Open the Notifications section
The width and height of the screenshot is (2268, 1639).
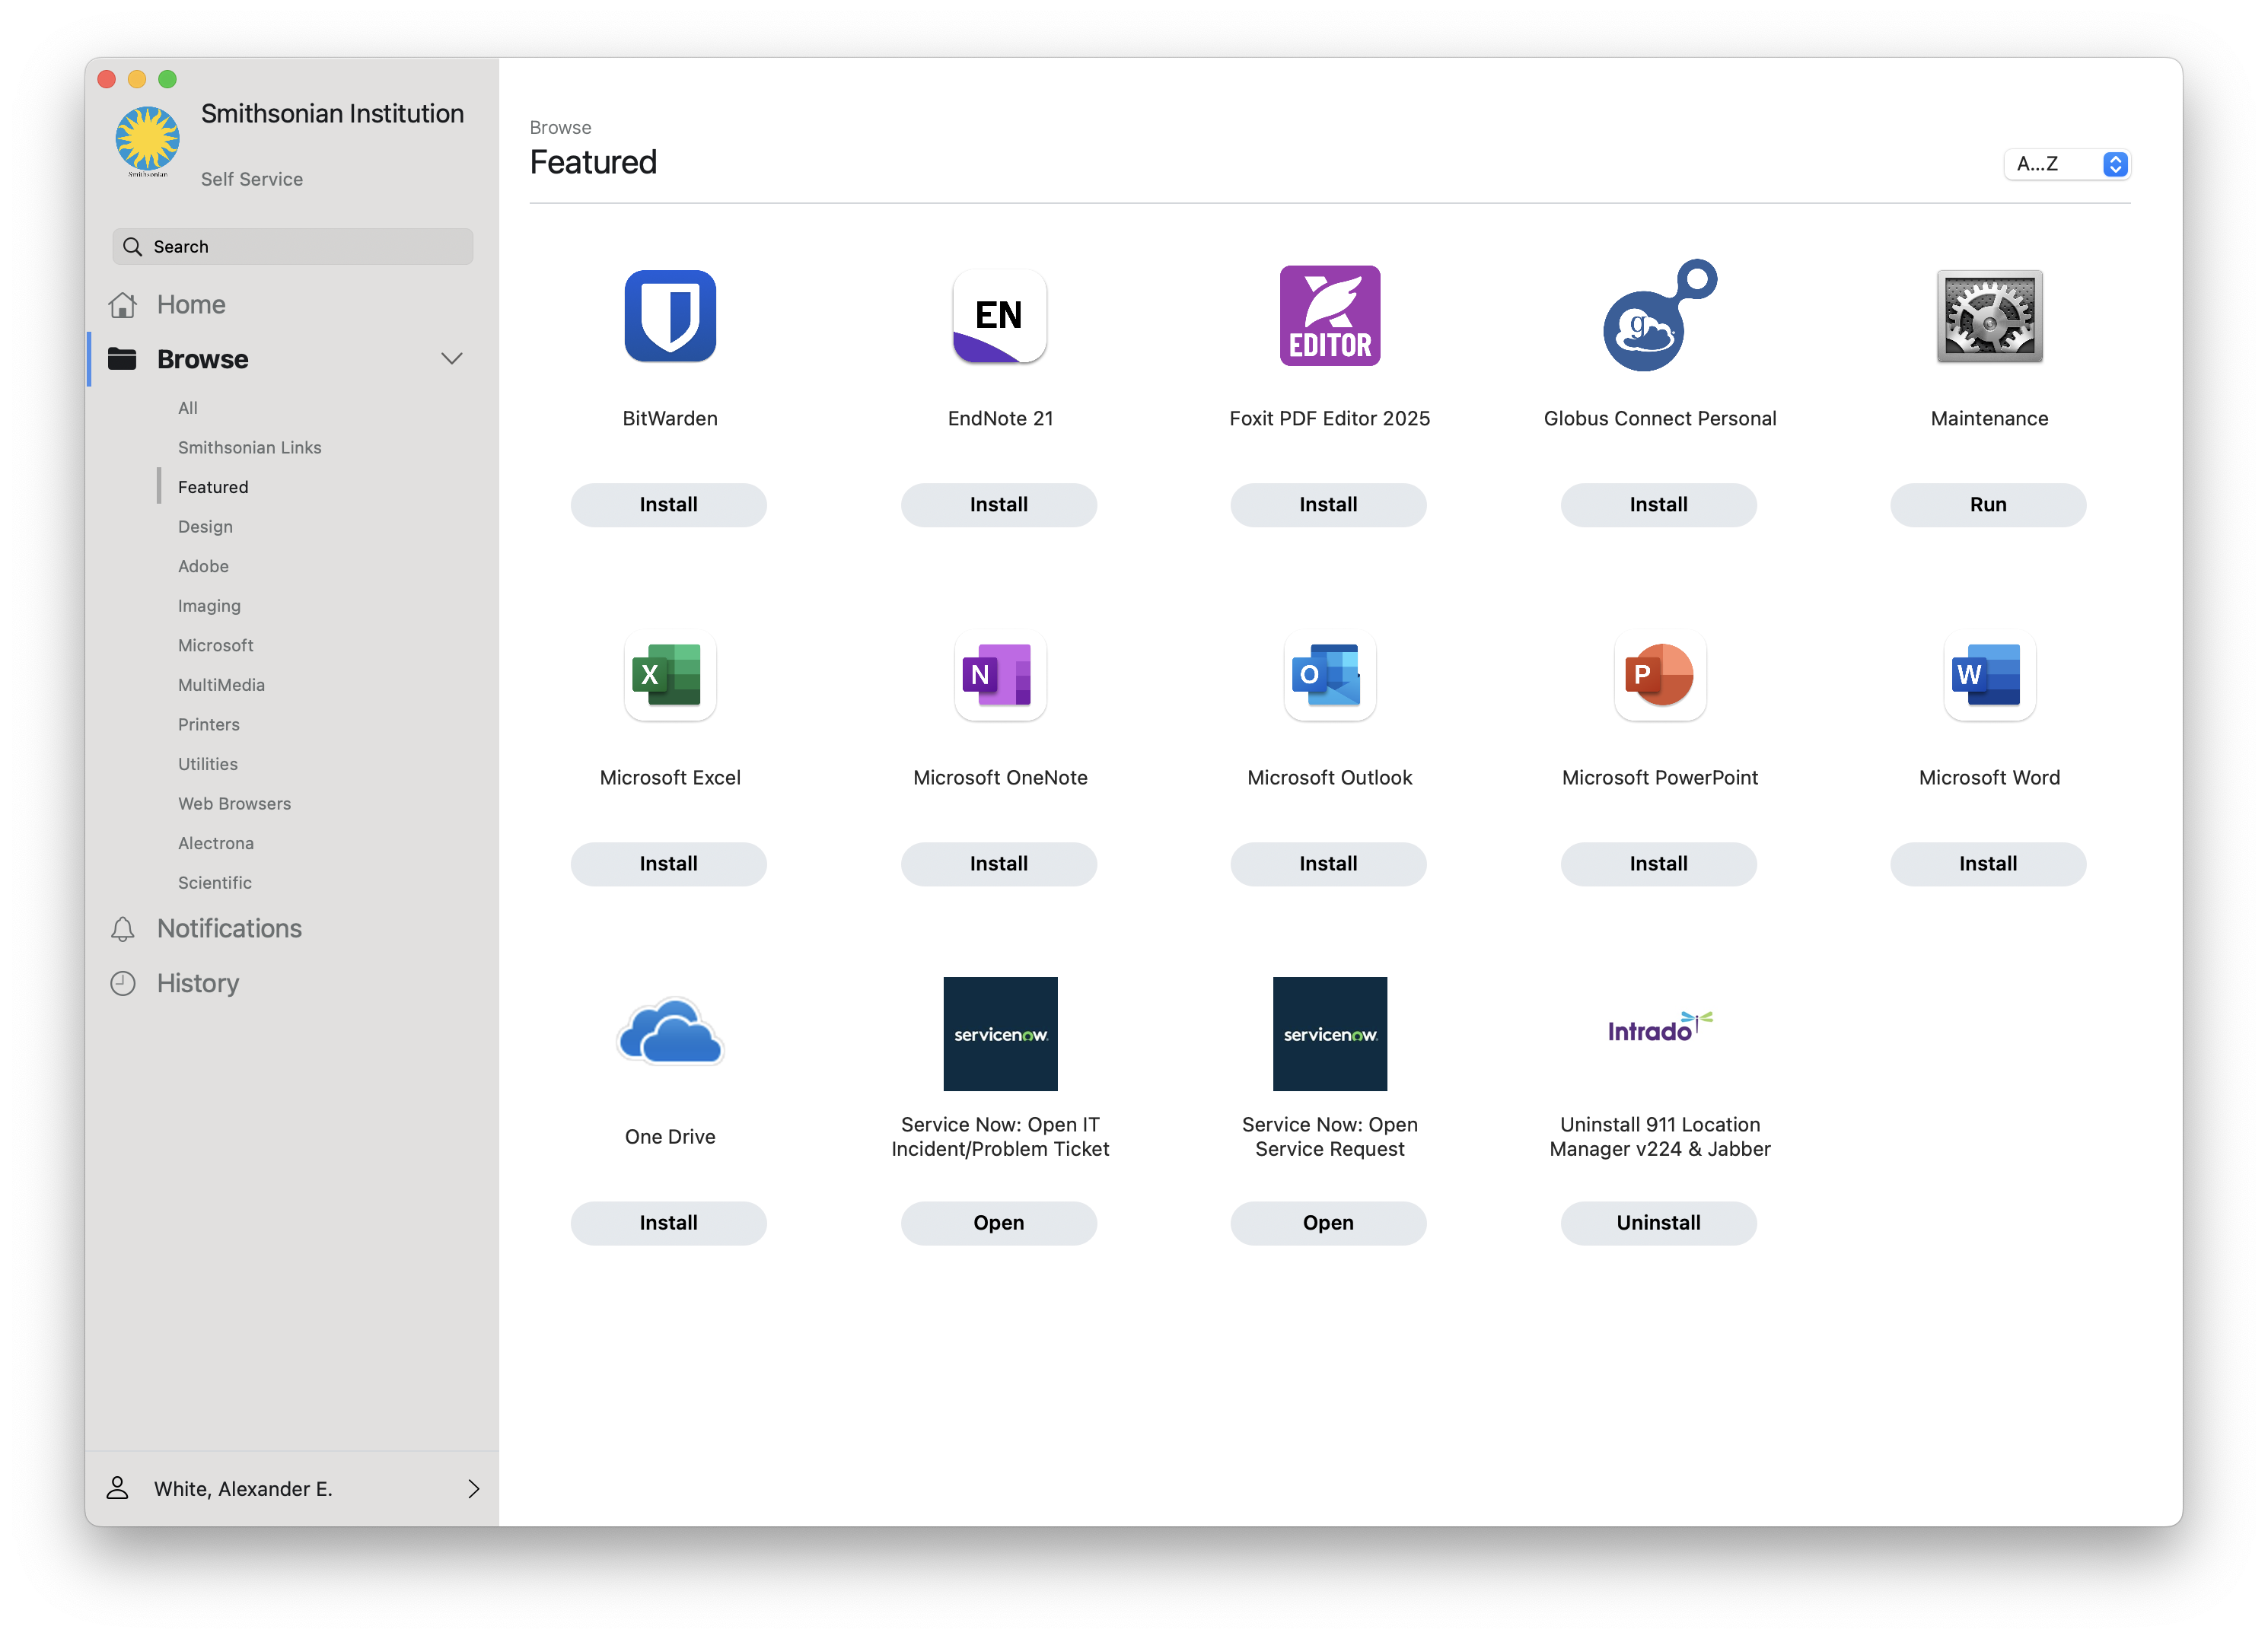228,928
